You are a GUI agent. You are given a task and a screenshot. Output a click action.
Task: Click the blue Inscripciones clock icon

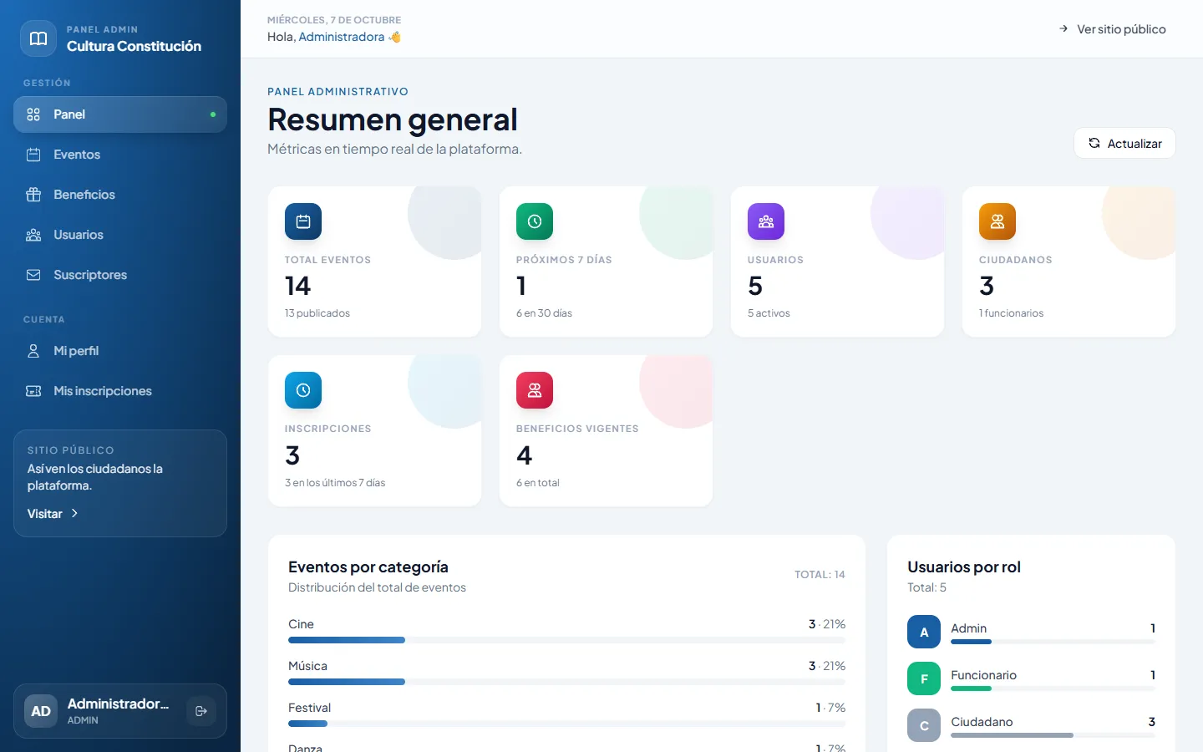(303, 390)
